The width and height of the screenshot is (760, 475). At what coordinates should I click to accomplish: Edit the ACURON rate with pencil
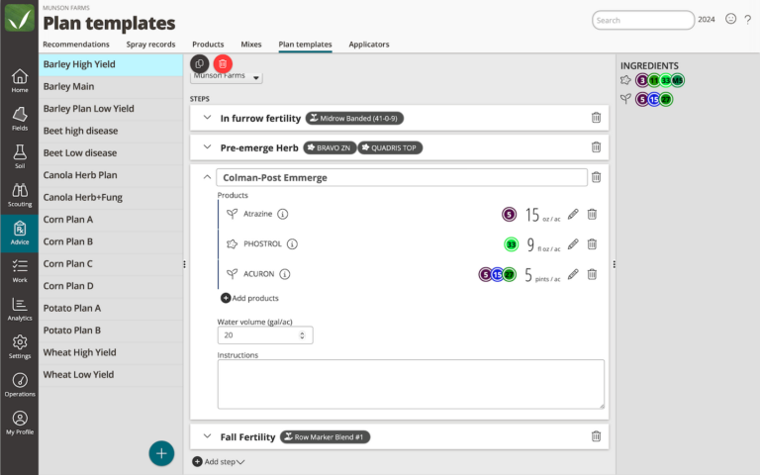[573, 274]
